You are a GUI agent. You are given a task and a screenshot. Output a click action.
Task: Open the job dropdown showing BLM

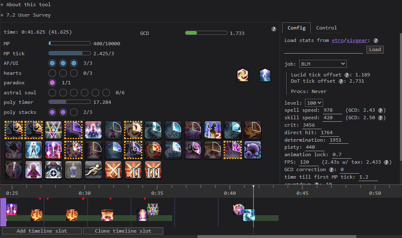(323, 64)
